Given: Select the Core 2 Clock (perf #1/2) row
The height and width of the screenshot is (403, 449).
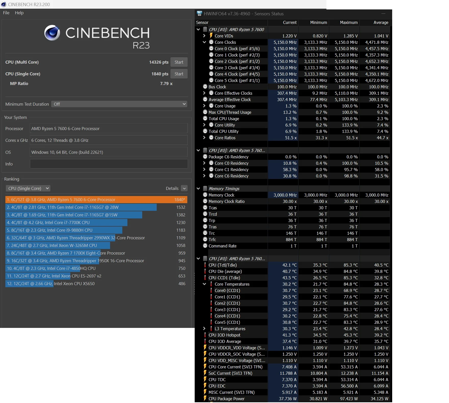Looking at the screenshot, I should [293, 61].
